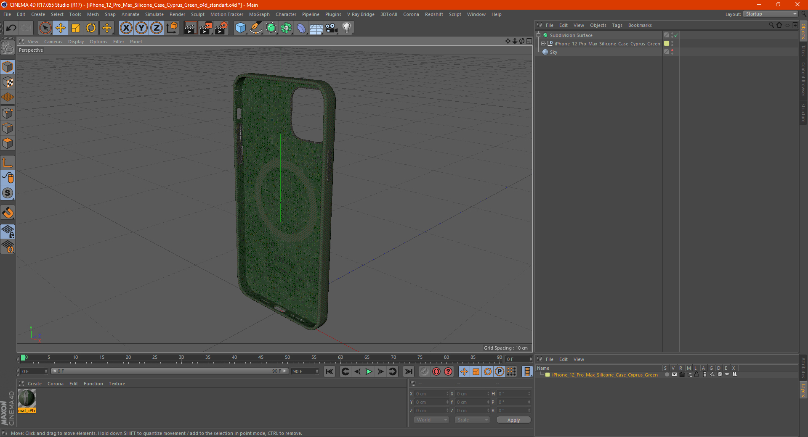Add a Camera object
This screenshot has height=437, width=808.
pyautogui.click(x=332, y=28)
